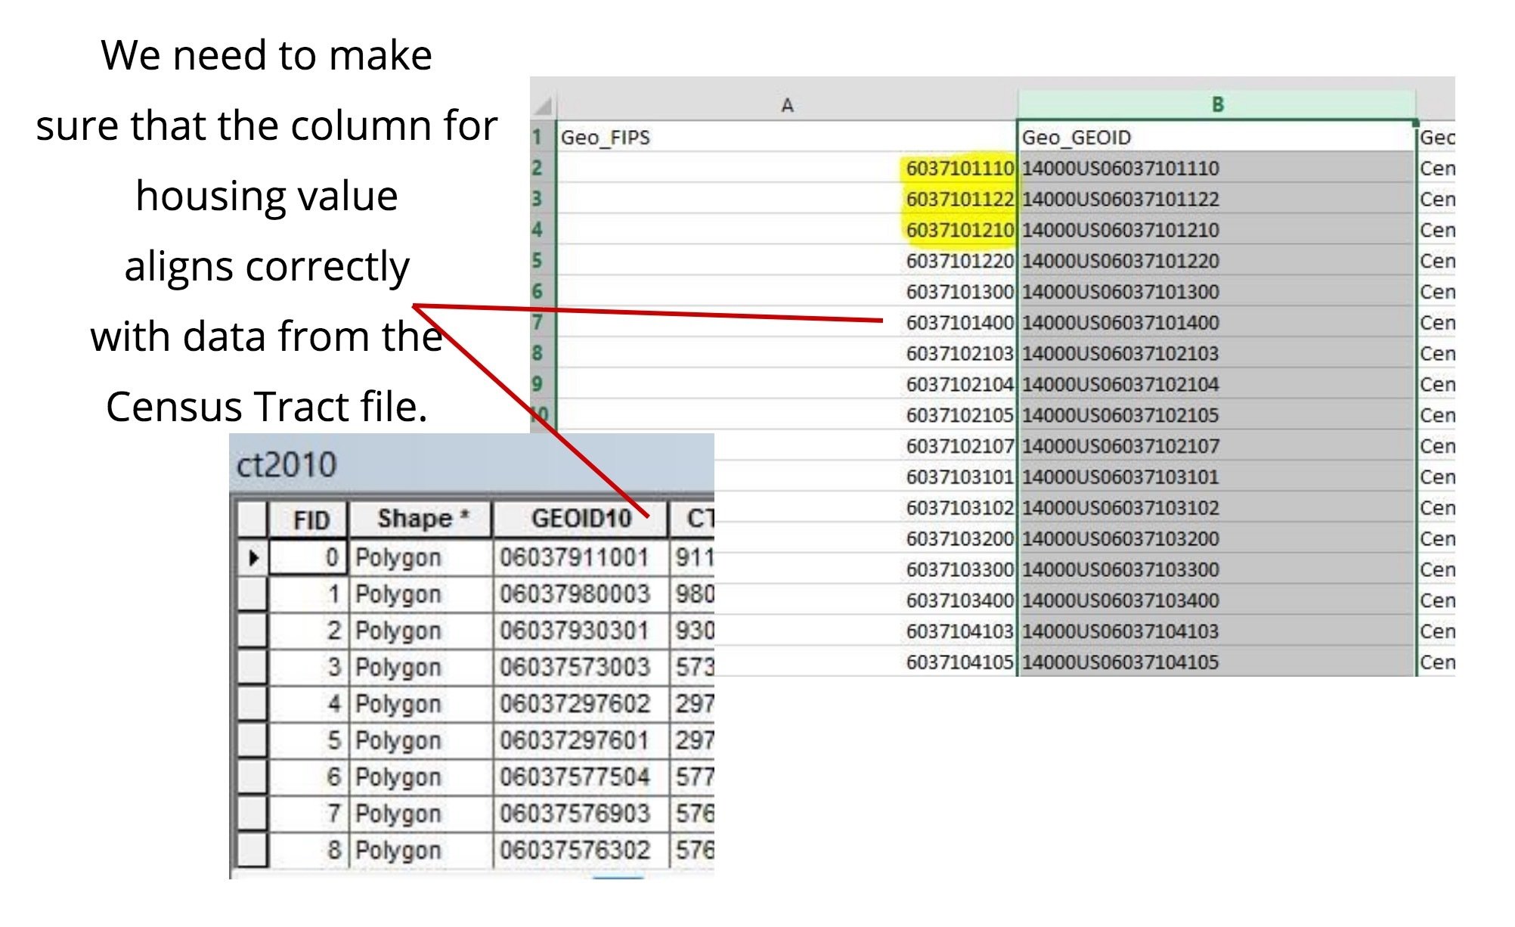Click the Geo_GEOID header cell
Viewport: 1515px width, 927px height.
coord(1076,138)
